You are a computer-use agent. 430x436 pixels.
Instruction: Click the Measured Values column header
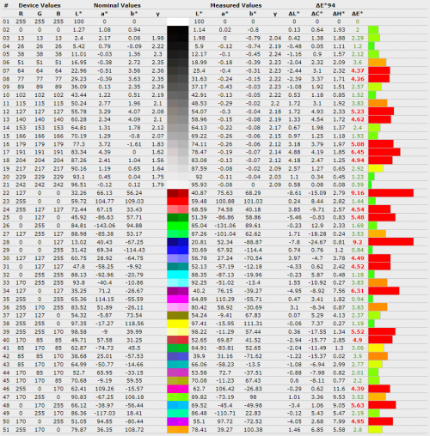pyautogui.click(x=236, y=5)
